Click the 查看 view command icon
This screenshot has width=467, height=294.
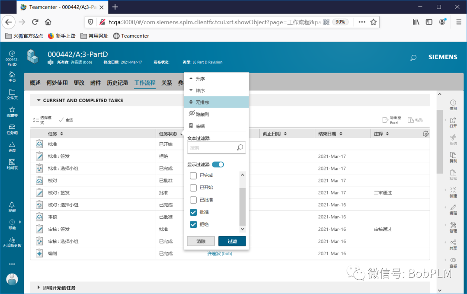pos(453,262)
